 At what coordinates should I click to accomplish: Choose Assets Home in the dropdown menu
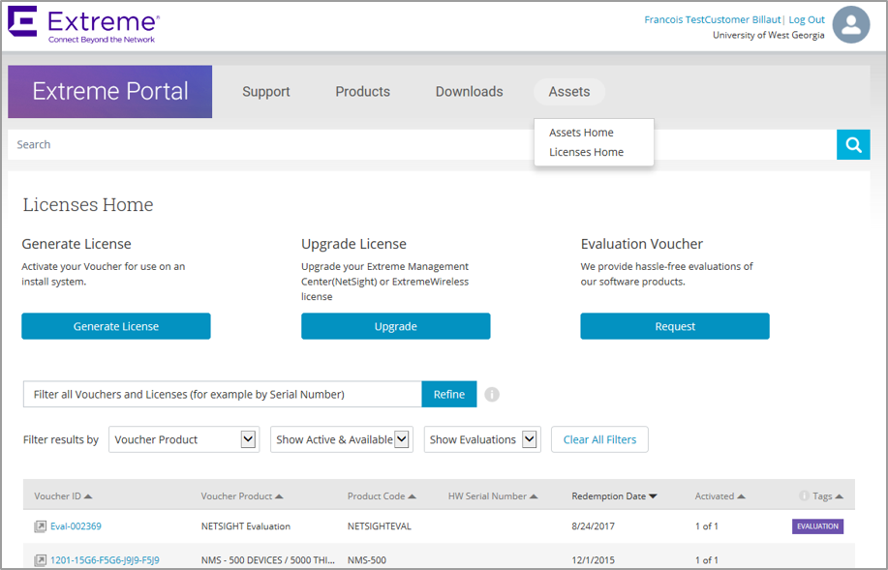pos(581,133)
